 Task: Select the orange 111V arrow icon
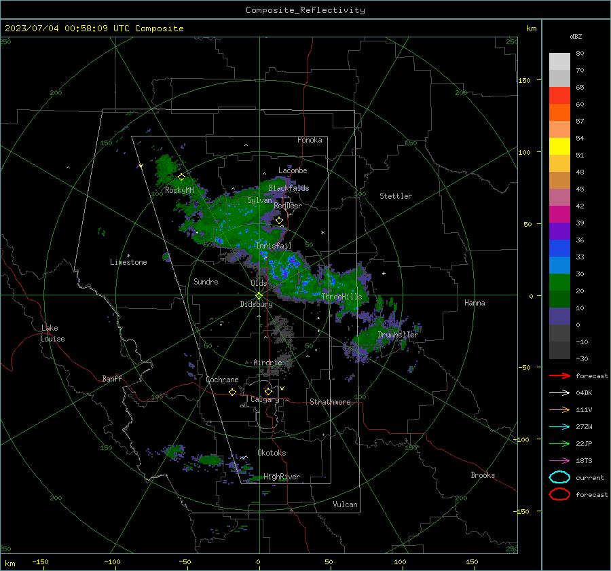[559, 409]
